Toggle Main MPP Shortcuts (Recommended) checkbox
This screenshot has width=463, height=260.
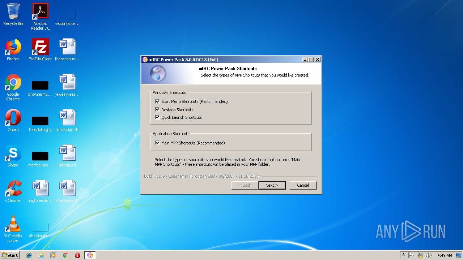[157, 143]
